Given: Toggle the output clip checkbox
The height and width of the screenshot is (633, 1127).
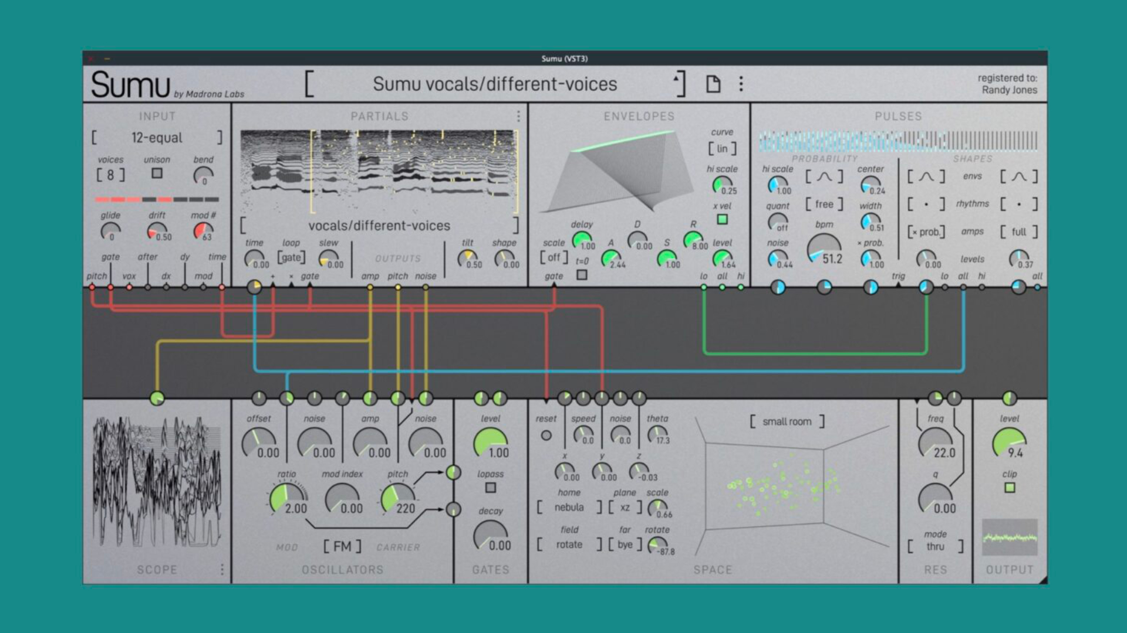Looking at the screenshot, I should tap(1010, 487).
